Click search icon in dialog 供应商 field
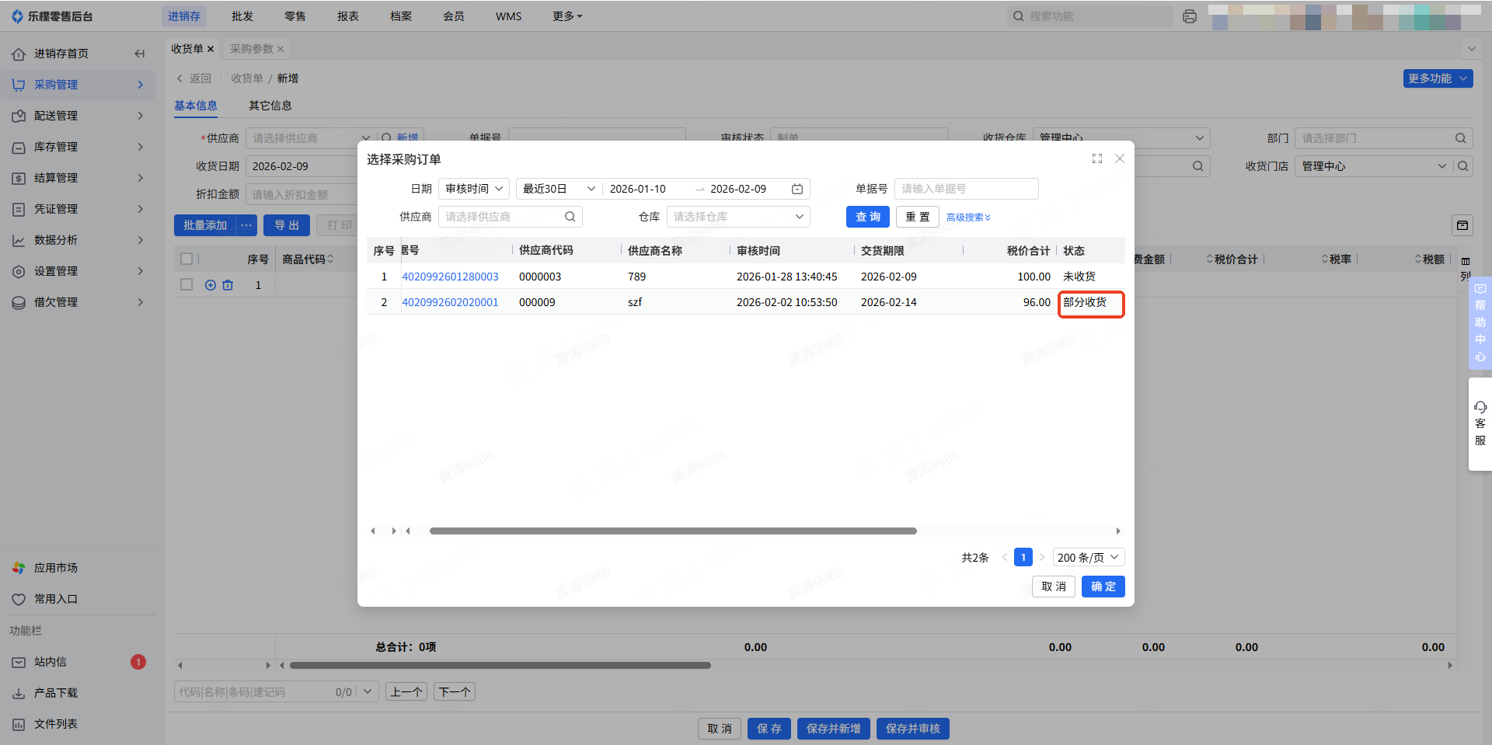This screenshot has height=745, width=1492. tap(570, 217)
